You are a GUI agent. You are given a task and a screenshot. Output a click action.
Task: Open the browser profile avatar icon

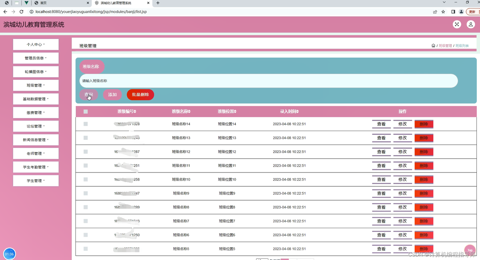(x=461, y=12)
